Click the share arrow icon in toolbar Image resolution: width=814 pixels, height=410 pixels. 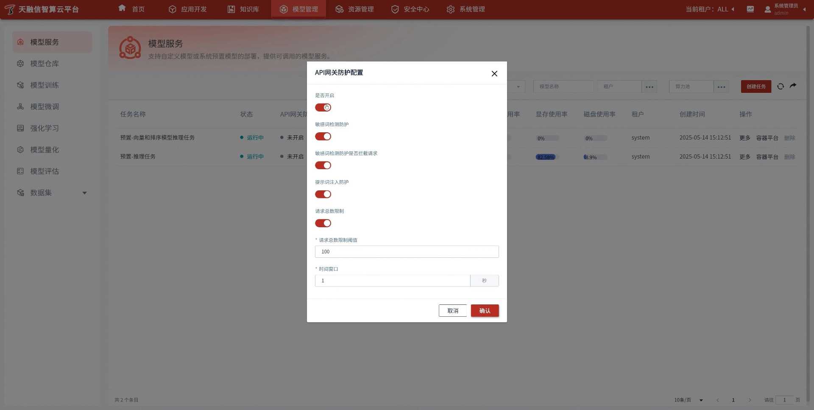point(793,86)
